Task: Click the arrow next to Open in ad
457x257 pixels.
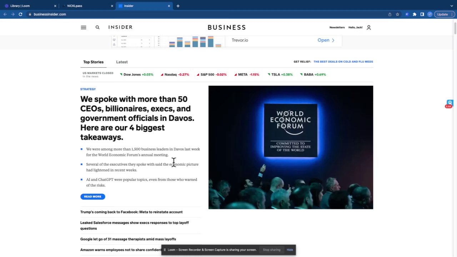Action: click(x=333, y=40)
